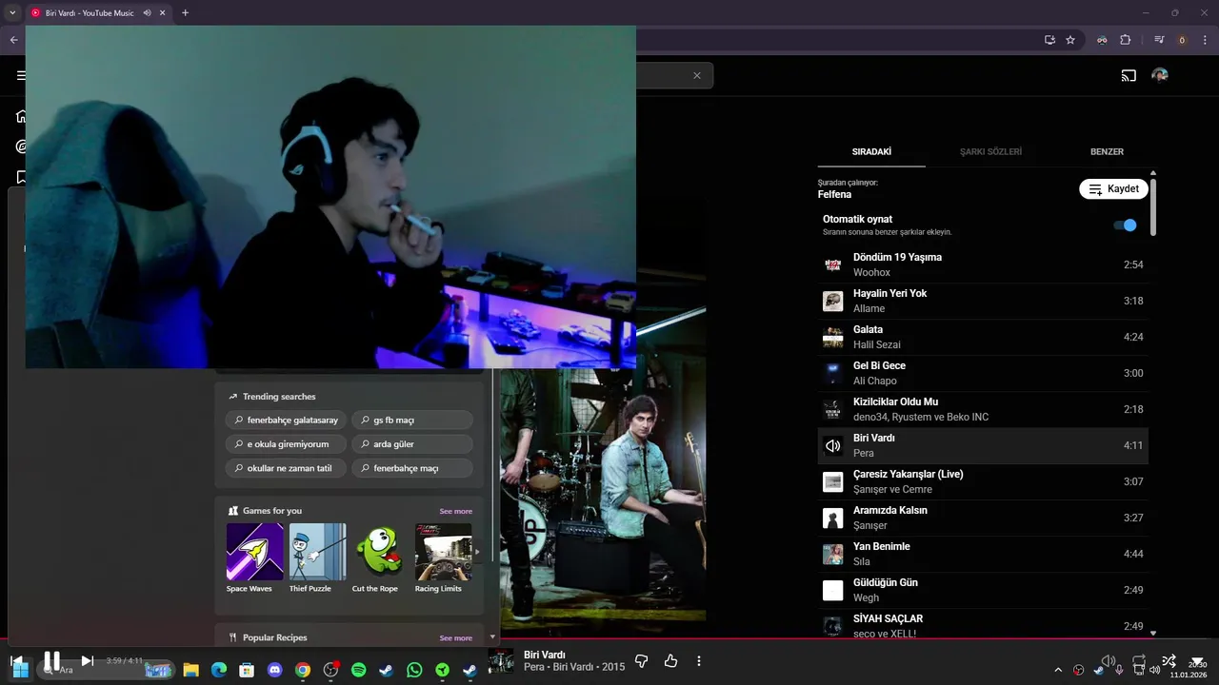
Task: Bookmark this page with the star icon
Action: click(x=1070, y=40)
